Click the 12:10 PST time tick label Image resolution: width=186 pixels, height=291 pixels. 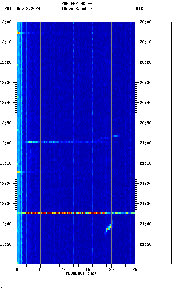coord(6,42)
